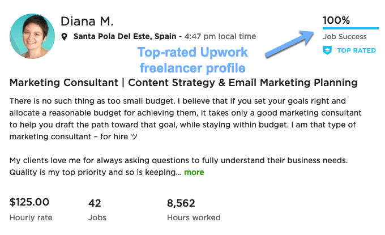Expand the description with the 'more' link

[194, 172]
